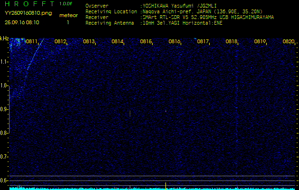Select the 26.09.16 08:10 timestamp

pyautogui.click(x=22, y=22)
